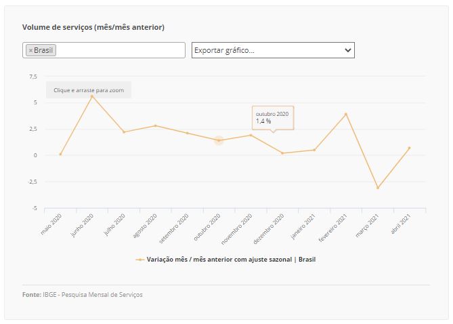Remove the Brasil tag with x icon

coord(30,50)
